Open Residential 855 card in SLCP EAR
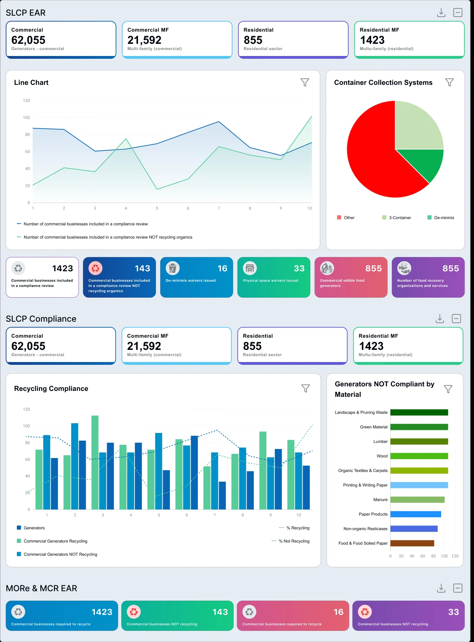Image resolution: width=474 pixels, height=642 pixels. pyautogui.click(x=293, y=40)
